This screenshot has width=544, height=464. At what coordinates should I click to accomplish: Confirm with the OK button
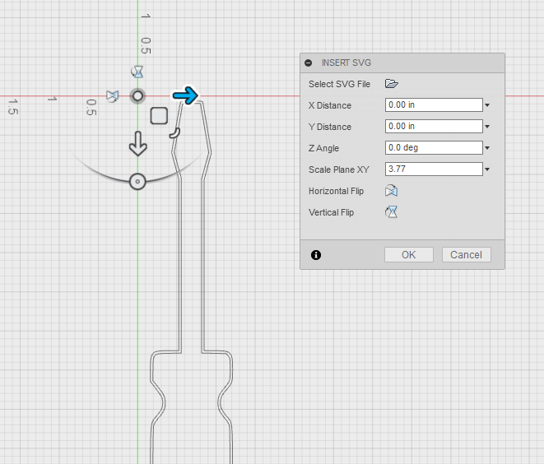(409, 255)
